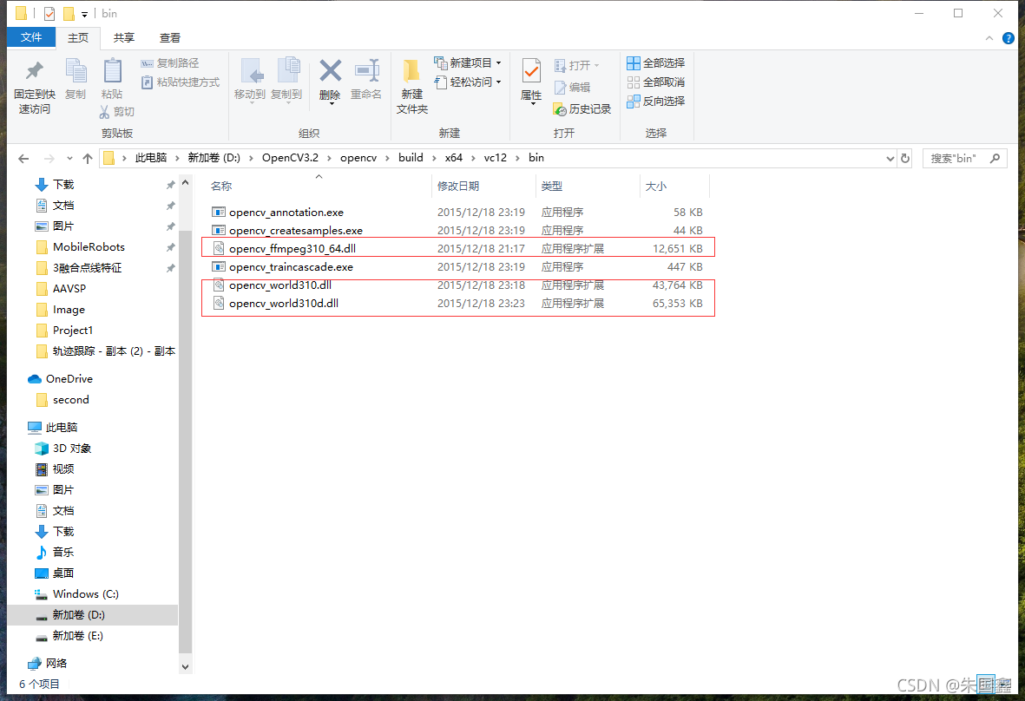Click the 复制 copy icon in ribbon
This screenshot has width=1025, height=701.
[x=76, y=70]
